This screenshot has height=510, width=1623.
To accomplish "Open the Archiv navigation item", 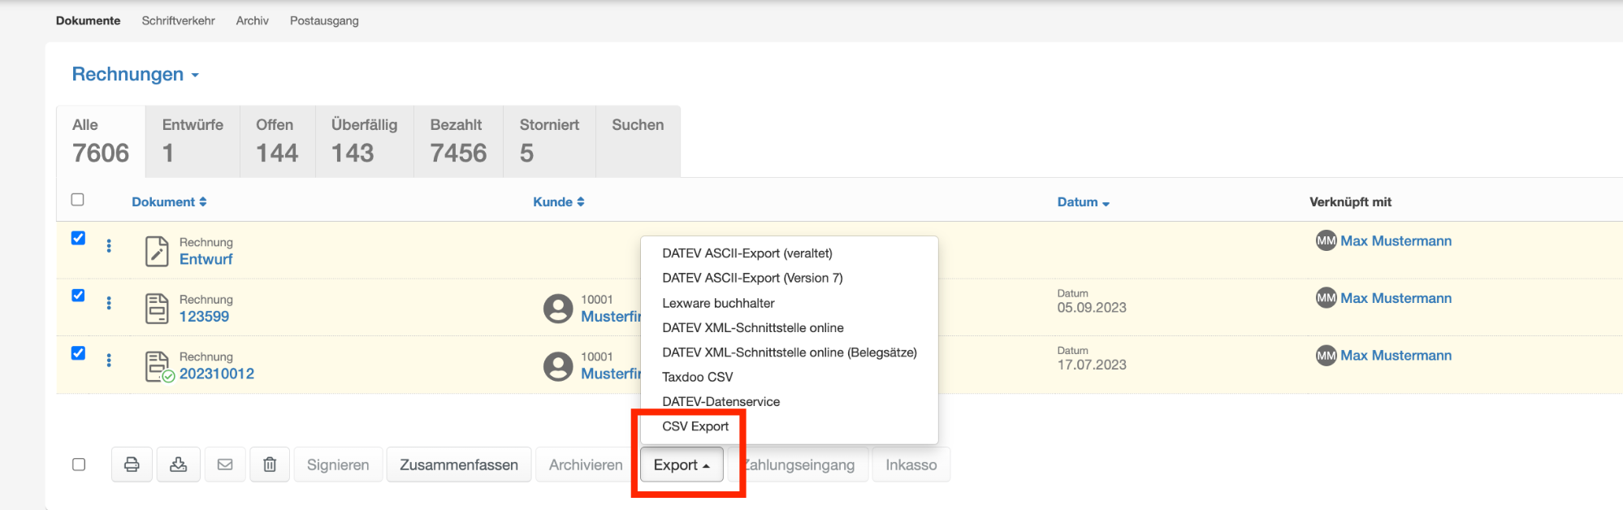I will (x=252, y=21).
